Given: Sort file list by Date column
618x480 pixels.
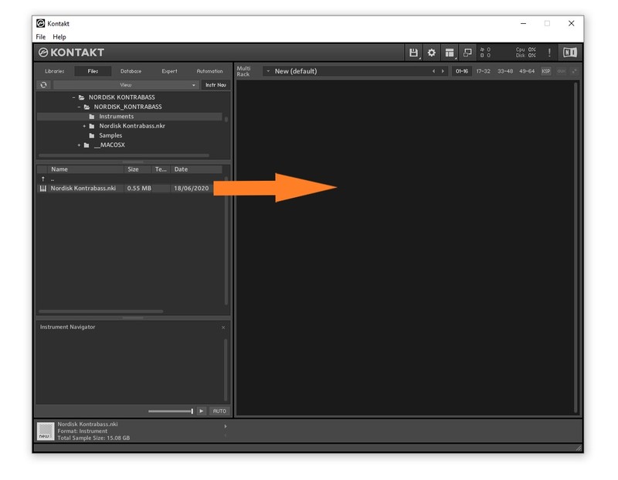Looking at the screenshot, I should pyautogui.click(x=197, y=169).
